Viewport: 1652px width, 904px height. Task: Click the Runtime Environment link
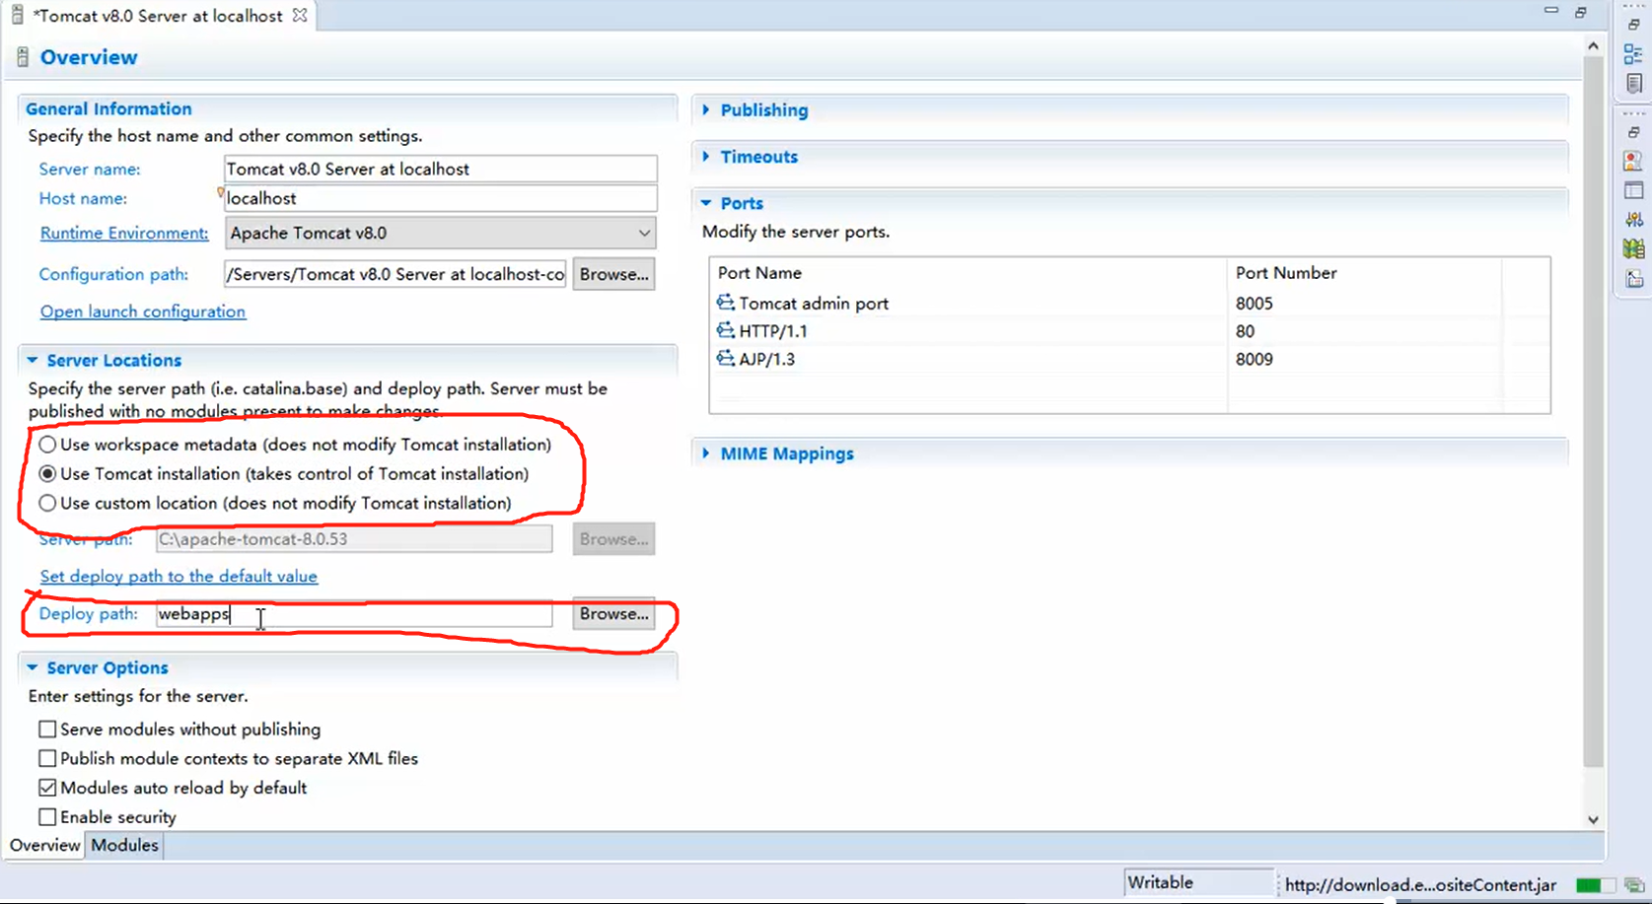(x=124, y=233)
